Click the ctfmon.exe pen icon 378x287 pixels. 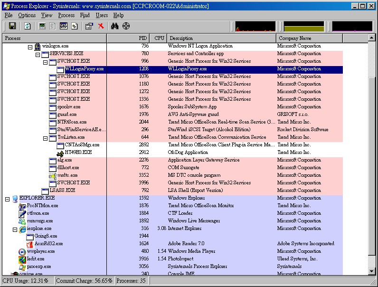[x=22, y=213]
